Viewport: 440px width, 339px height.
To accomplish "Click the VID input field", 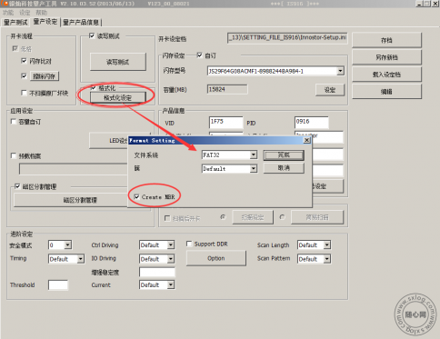I will click(226, 122).
